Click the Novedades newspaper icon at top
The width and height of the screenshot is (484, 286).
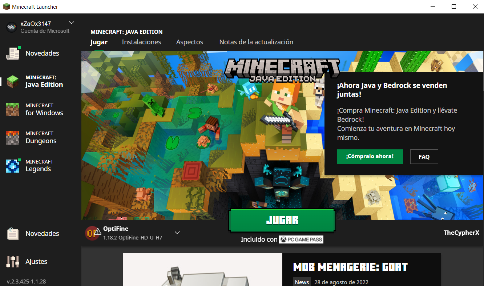click(x=13, y=53)
